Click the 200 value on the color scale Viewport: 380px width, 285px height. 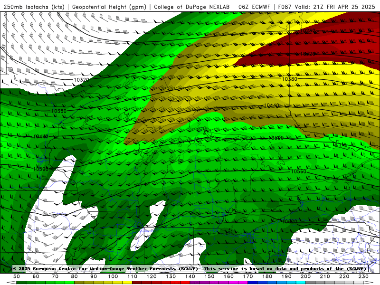click(x=305, y=276)
